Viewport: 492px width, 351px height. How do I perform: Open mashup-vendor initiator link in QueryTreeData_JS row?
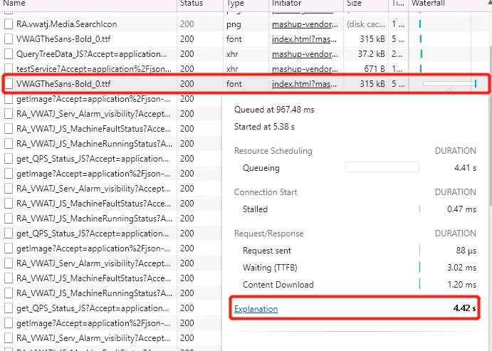(x=305, y=54)
